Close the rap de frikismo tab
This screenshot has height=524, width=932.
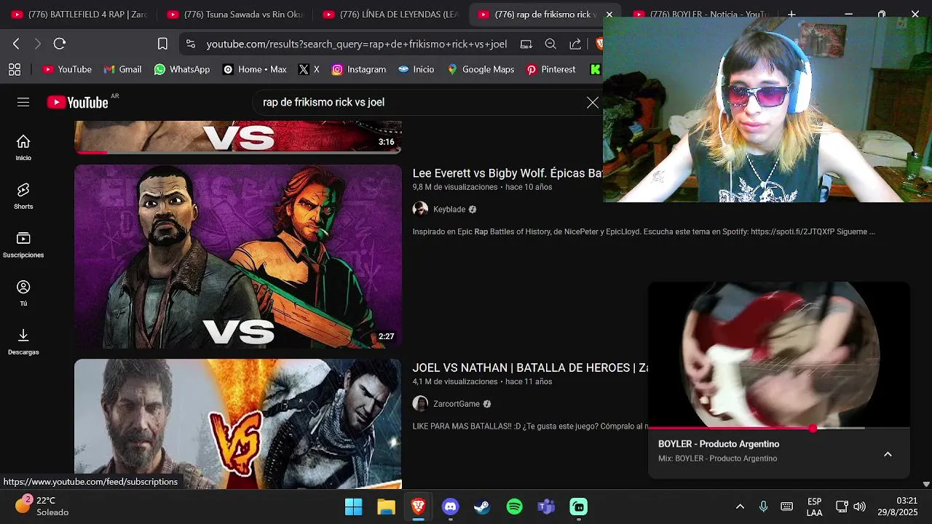[609, 15]
